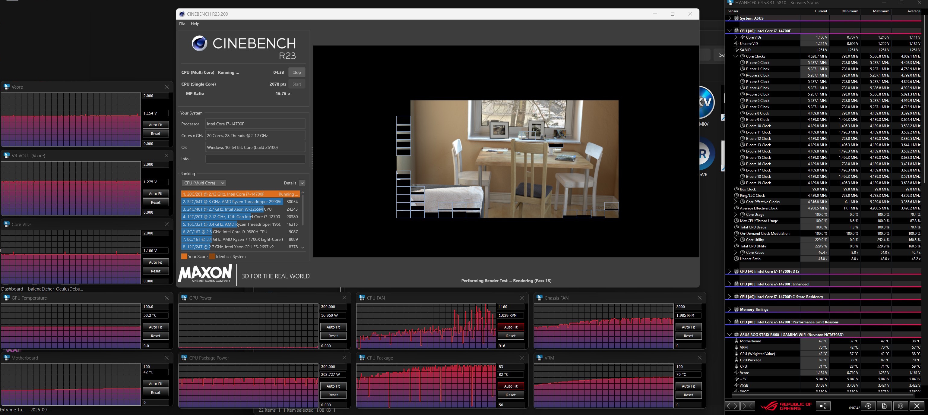Click Start next to CPU (Single Core)
The width and height of the screenshot is (928, 415).
point(297,84)
